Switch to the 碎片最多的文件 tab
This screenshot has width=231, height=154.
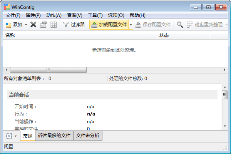point(54,136)
